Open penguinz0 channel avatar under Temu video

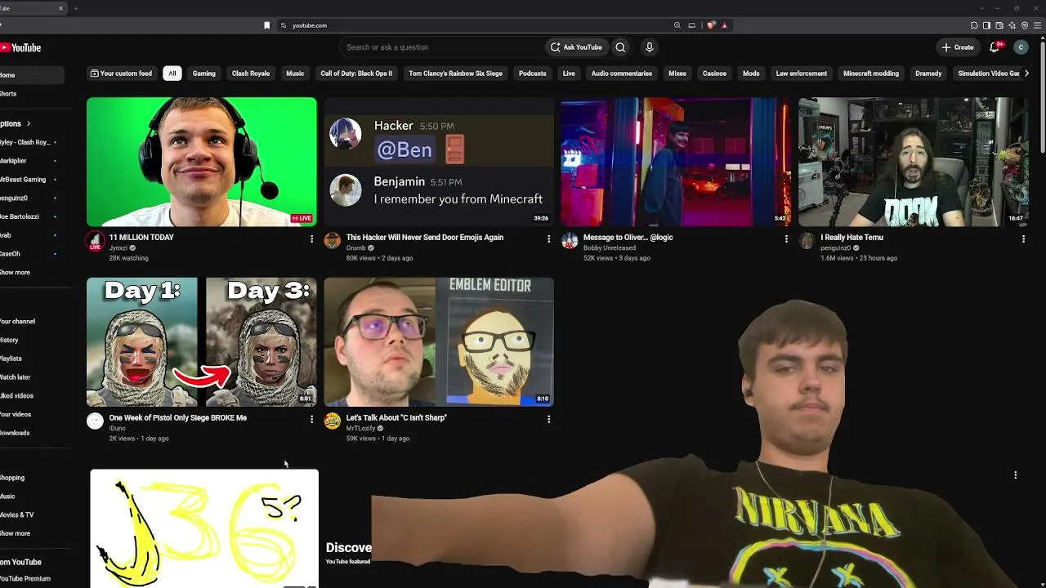click(x=807, y=241)
